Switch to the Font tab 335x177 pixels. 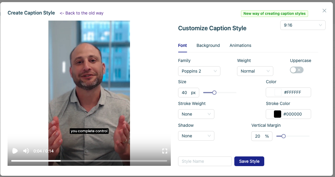click(182, 45)
